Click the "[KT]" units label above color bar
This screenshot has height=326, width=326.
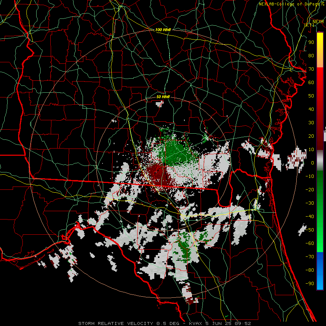(x=309, y=25)
